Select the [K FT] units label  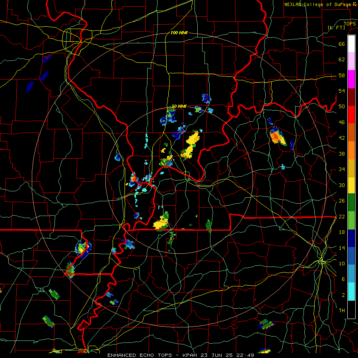pos(336,27)
